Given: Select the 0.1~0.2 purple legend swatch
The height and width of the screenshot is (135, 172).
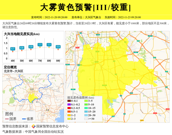Looking at the screenshot, I should [69, 104].
